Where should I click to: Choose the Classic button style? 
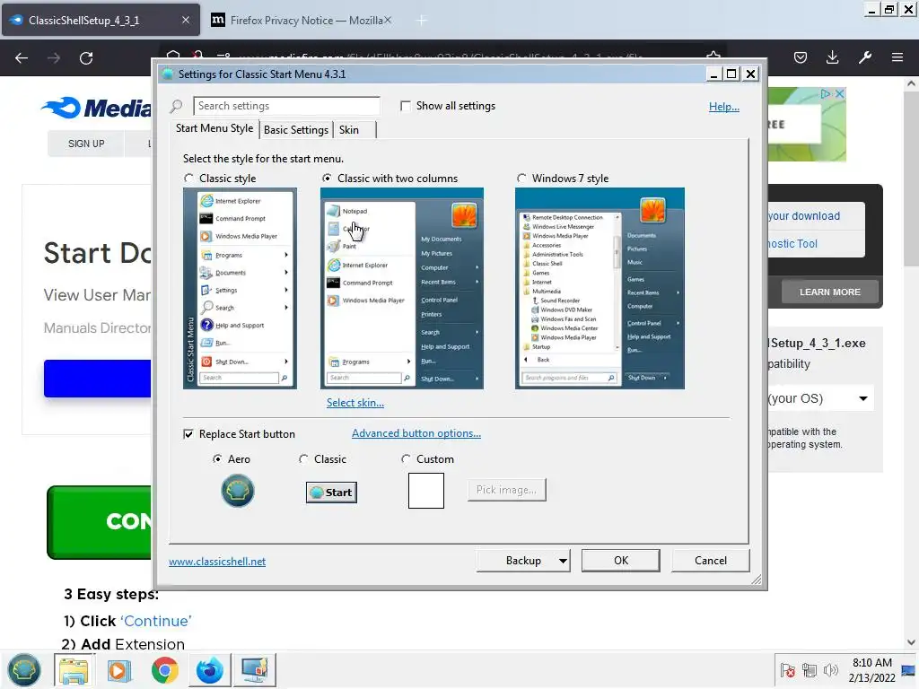click(x=303, y=459)
